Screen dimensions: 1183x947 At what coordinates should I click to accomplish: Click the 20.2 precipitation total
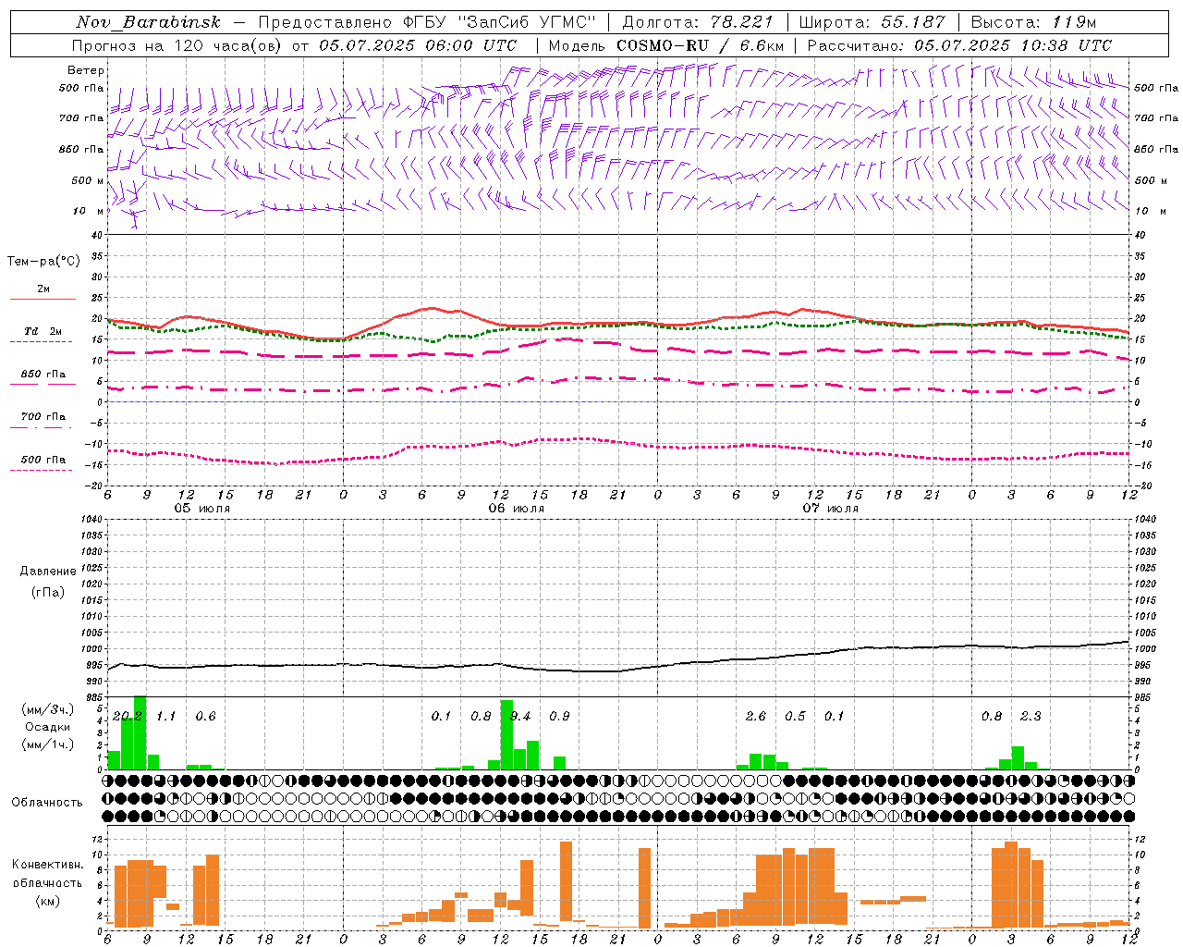pos(128,717)
